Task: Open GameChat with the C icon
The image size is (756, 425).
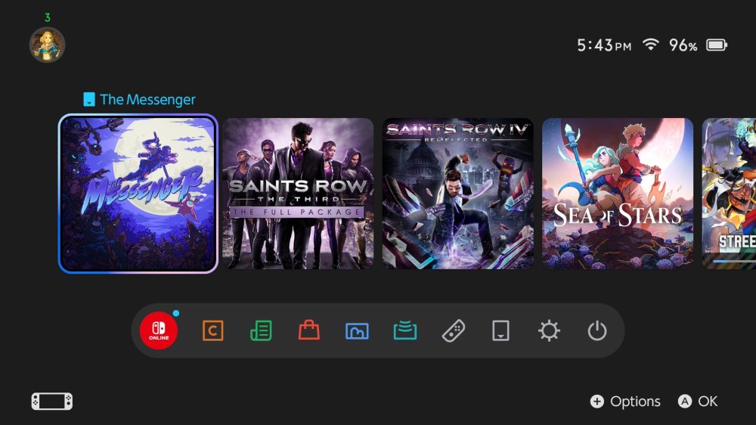Action: click(212, 331)
